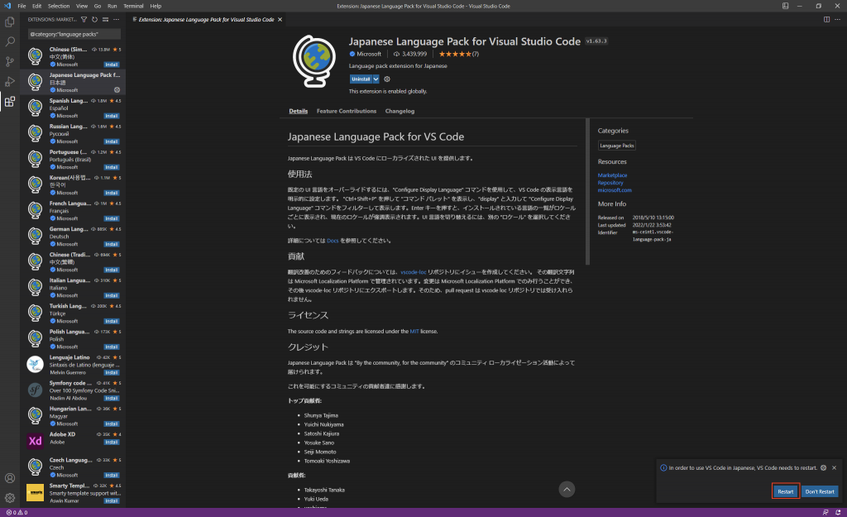847x517 pixels.
Task: Install the Spanish language pack
Action: 112,116
